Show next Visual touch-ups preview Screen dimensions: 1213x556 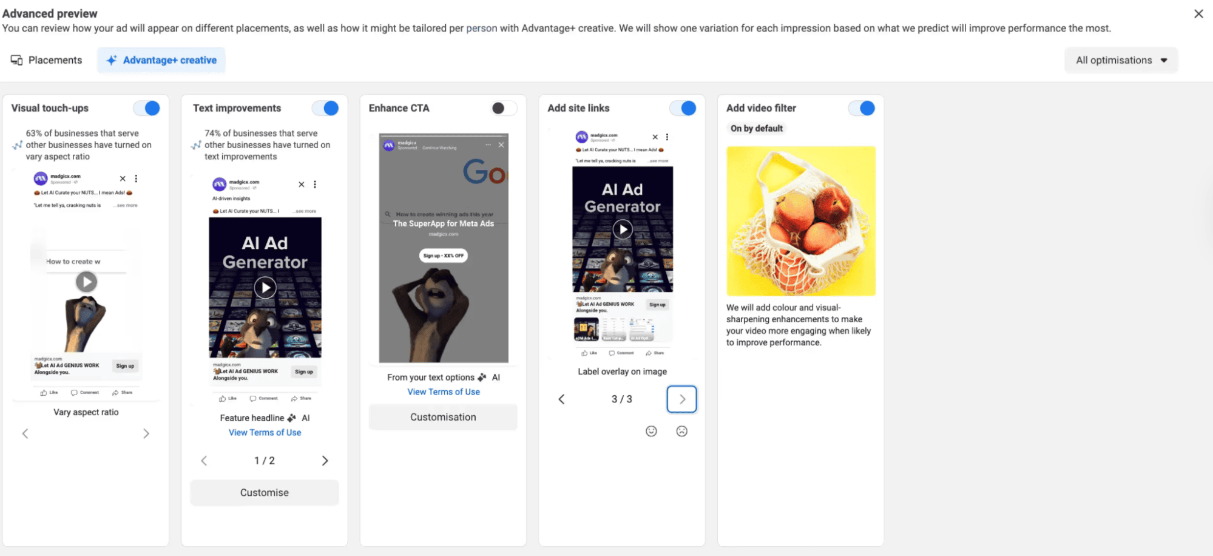[146, 433]
